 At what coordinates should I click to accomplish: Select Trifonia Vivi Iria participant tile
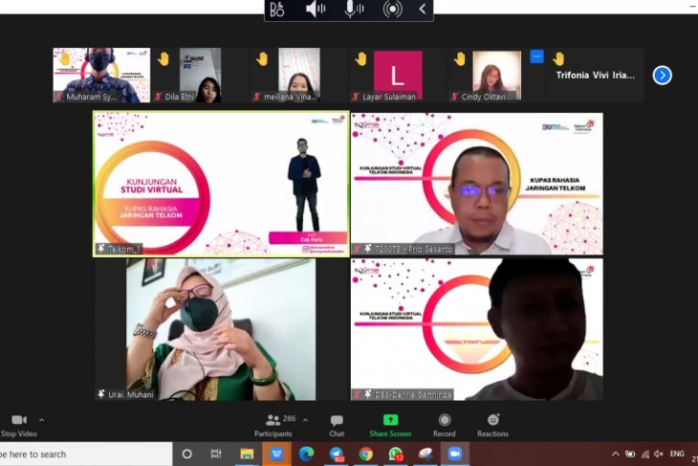coord(595,76)
